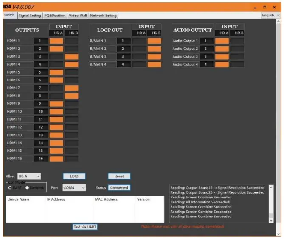The width and height of the screenshot is (284, 239).
Task: Click the EDID button
Action: tap(74, 176)
